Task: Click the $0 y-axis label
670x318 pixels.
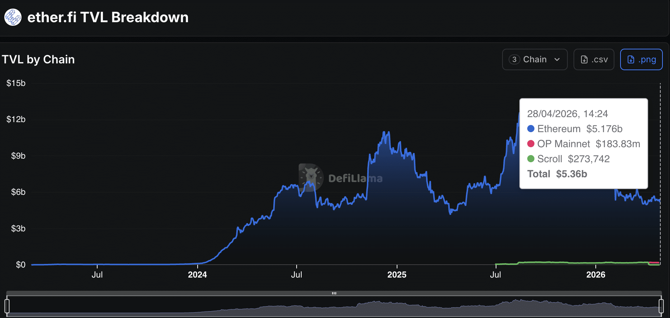Action: [x=21, y=265]
